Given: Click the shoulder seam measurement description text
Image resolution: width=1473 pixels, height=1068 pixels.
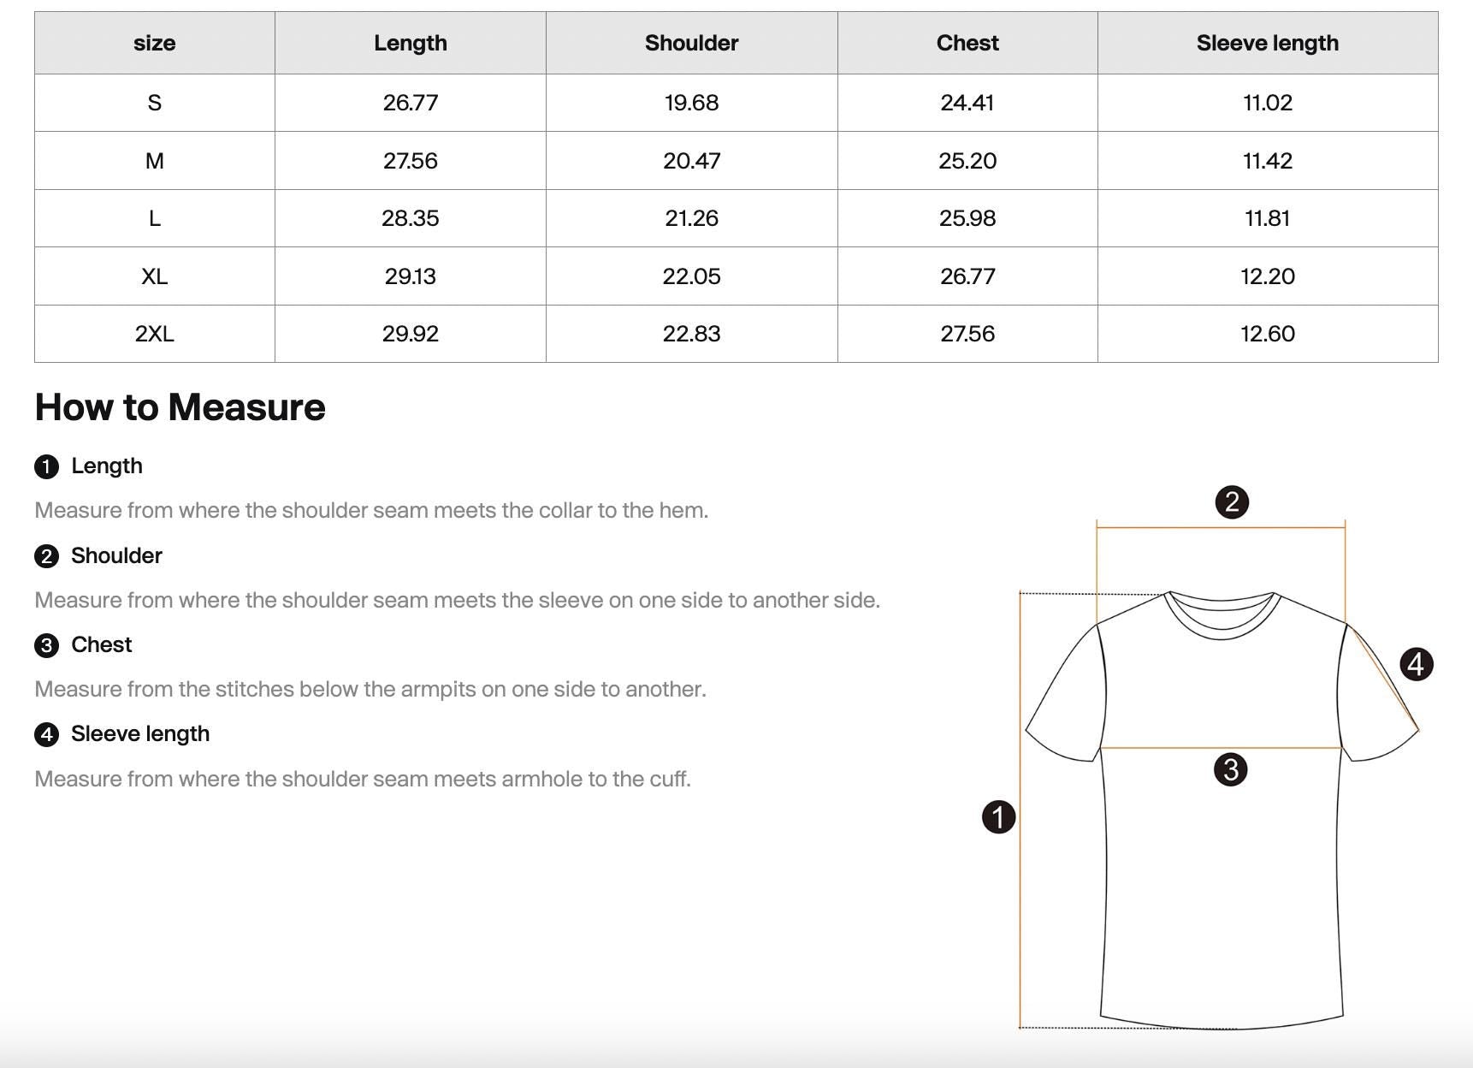Looking at the screenshot, I should tap(457, 600).
